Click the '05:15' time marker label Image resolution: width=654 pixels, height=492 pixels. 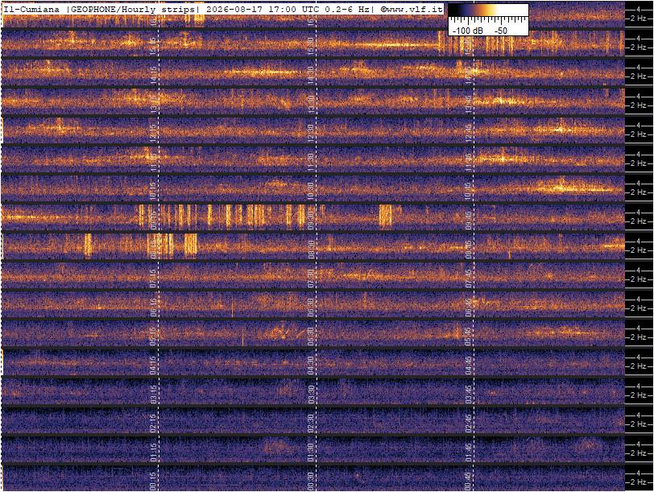point(153,335)
